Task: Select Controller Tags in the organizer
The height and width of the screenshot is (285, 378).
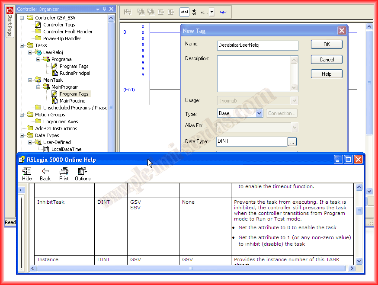Action: (59, 25)
